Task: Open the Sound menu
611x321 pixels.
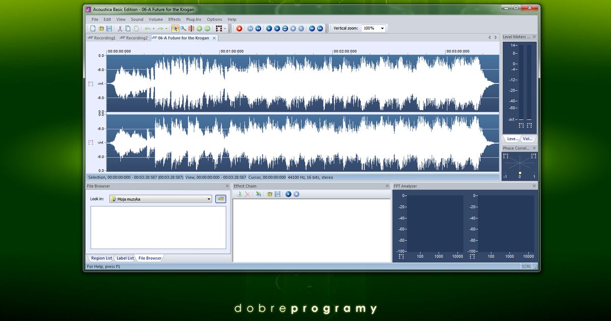Action: pyautogui.click(x=137, y=19)
